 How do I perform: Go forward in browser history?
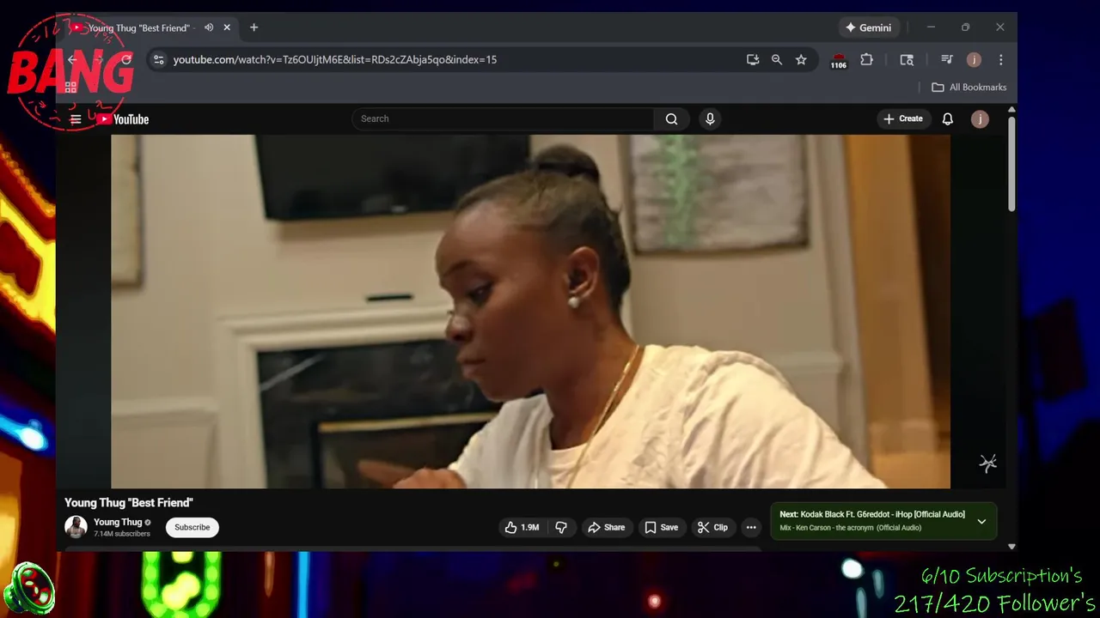coord(99,59)
